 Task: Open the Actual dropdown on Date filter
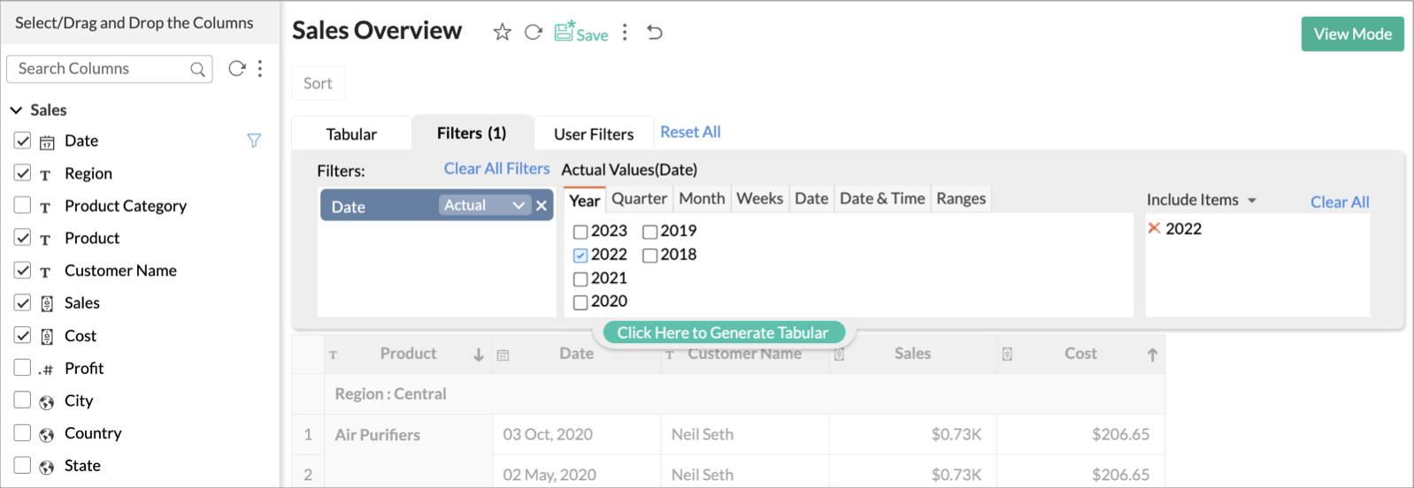[484, 205]
